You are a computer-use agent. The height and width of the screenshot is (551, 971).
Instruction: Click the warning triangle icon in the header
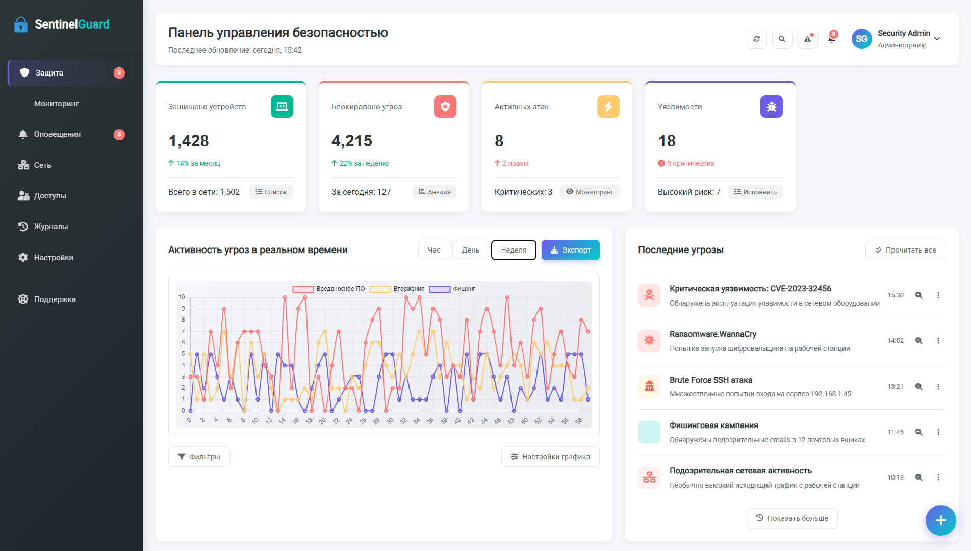point(807,39)
